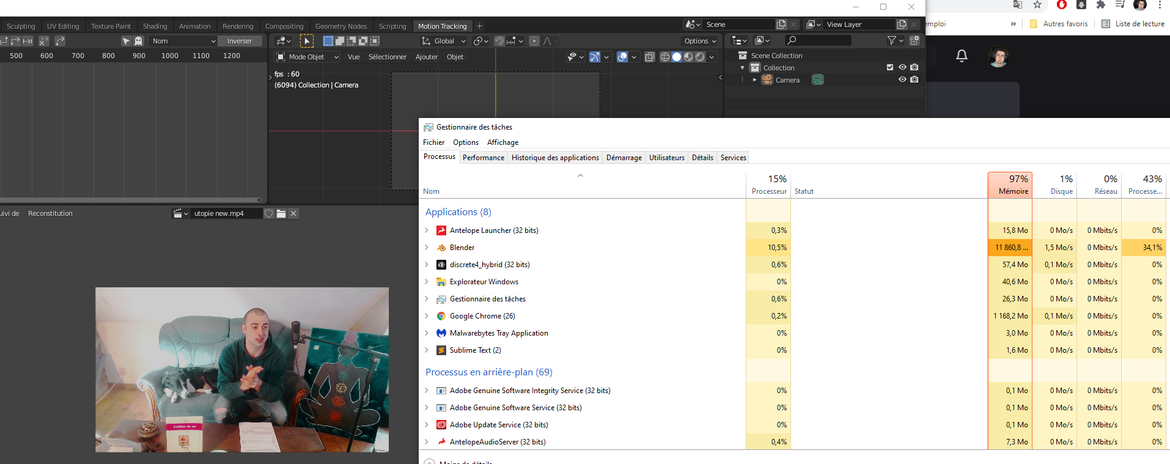This screenshot has height=464, width=1170.
Task: Expand the Blender process row
Action: click(x=427, y=248)
